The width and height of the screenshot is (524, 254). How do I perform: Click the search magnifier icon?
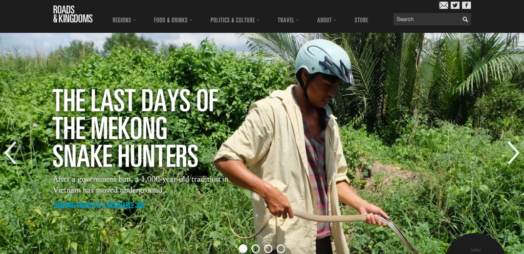tap(465, 19)
